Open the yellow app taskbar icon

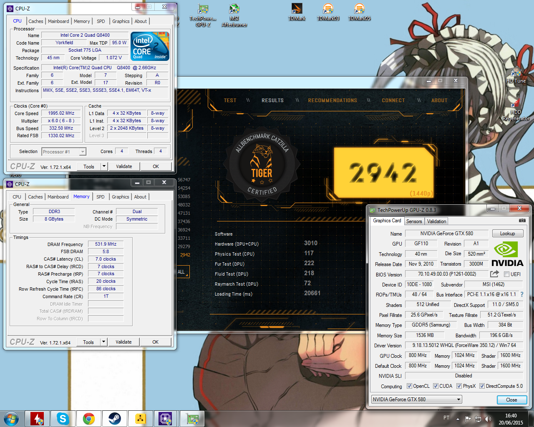click(140, 419)
